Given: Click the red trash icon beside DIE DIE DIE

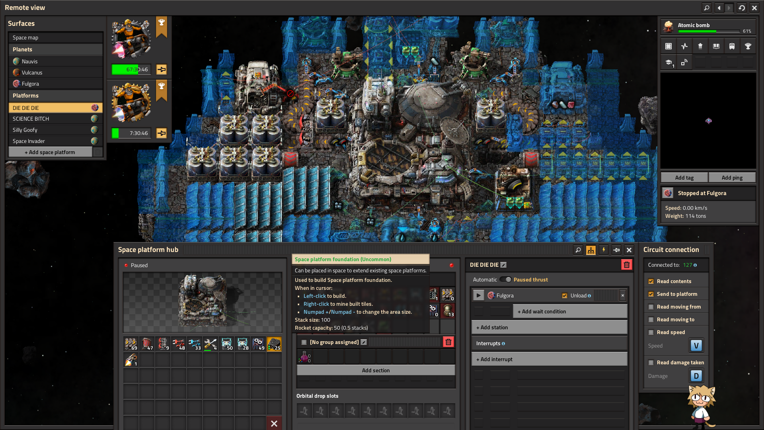Looking at the screenshot, I should tap(626, 265).
